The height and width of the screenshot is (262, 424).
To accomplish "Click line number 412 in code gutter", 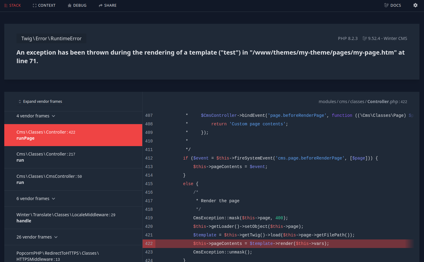I will pos(149,158).
